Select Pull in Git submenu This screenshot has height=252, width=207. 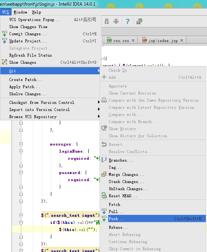153,211
